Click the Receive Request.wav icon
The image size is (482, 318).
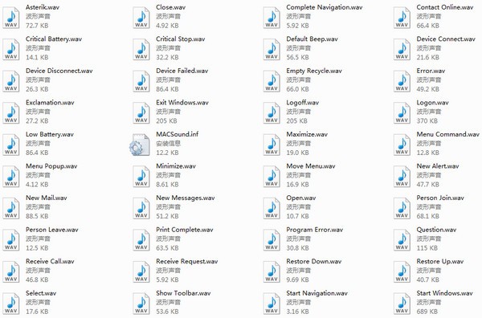coord(141,272)
